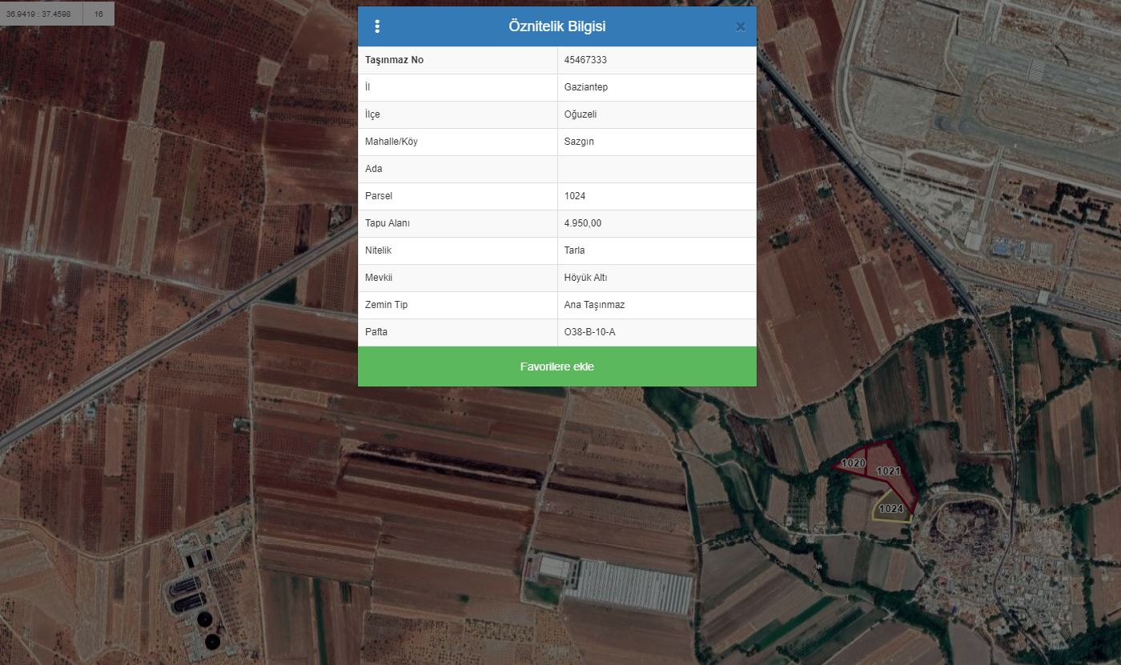Click the zoom level 16 indicator
The height and width of the screenshot is (665, 1121).
(98, 14)
